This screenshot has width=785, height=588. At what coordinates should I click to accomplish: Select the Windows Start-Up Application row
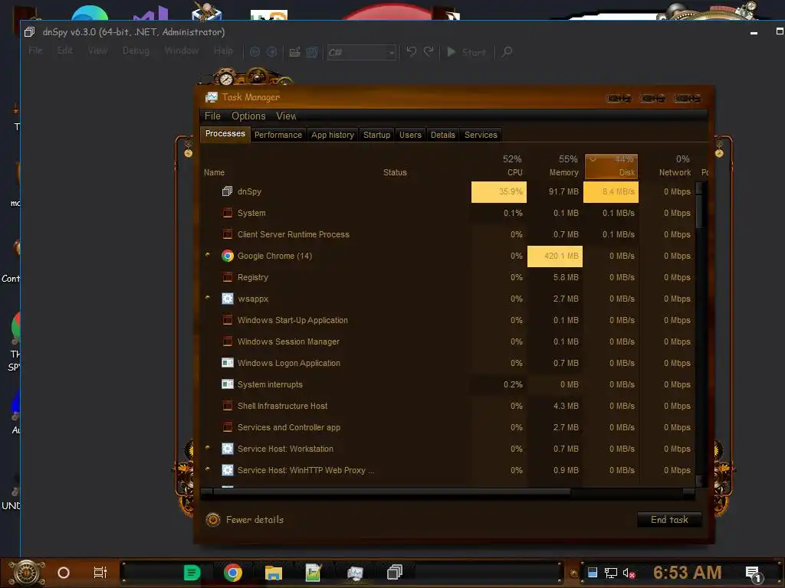coord(448,321)
